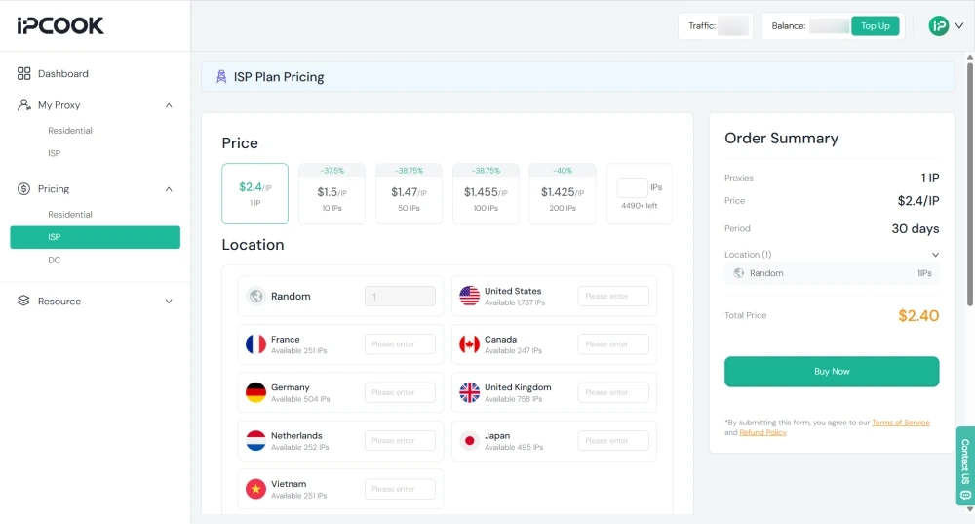975x524 pixels.
Task: Click the Resource layers icon
Action: (23, 301)
